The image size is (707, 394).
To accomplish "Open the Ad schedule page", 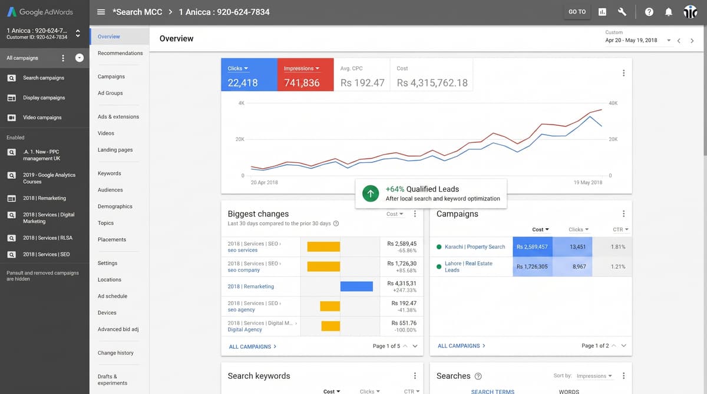I will [113, 296].
